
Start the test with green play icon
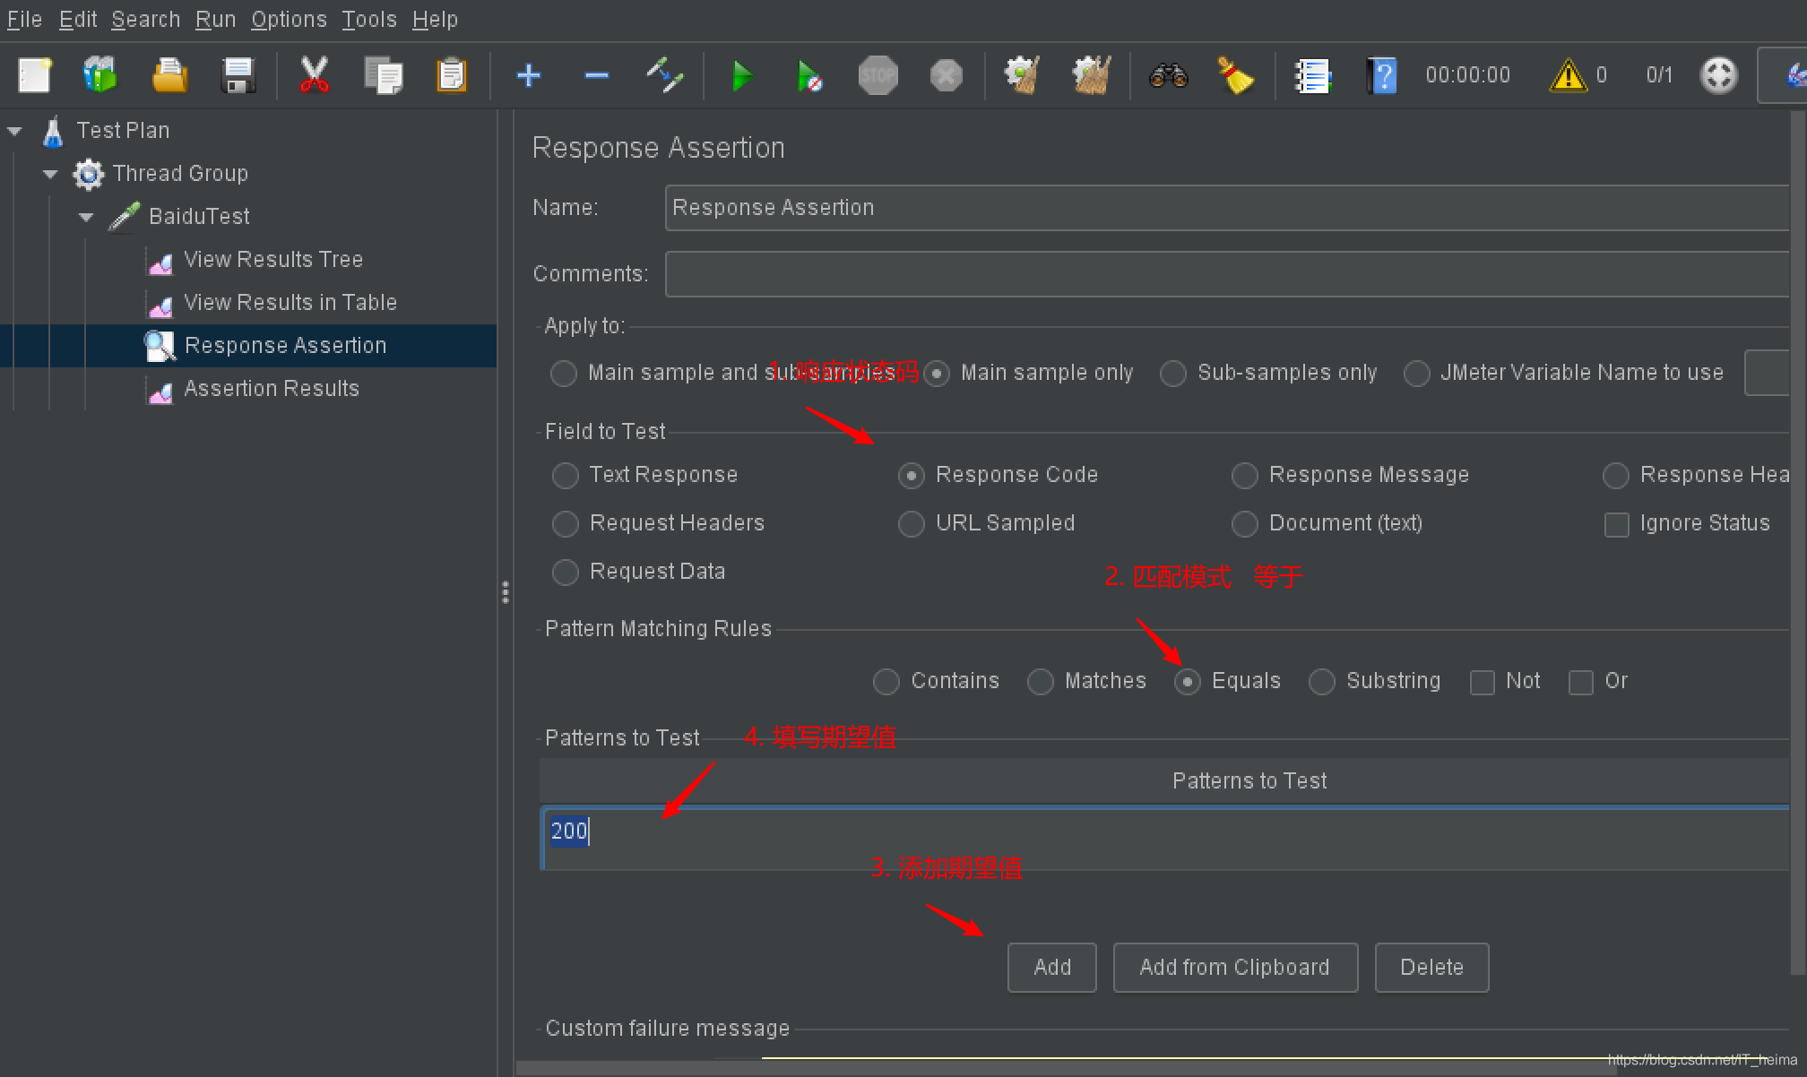(741, 76)
